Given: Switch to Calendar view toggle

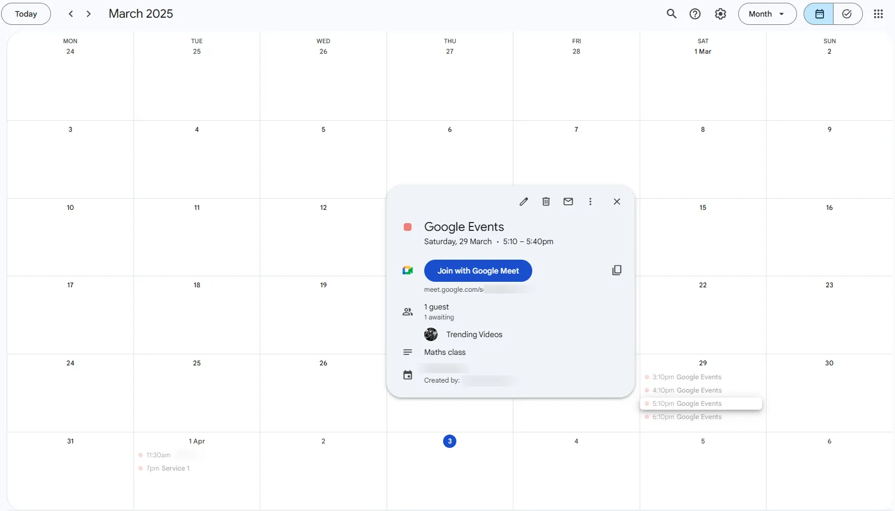Looking at the screenshot, I should tap(819, 14).
